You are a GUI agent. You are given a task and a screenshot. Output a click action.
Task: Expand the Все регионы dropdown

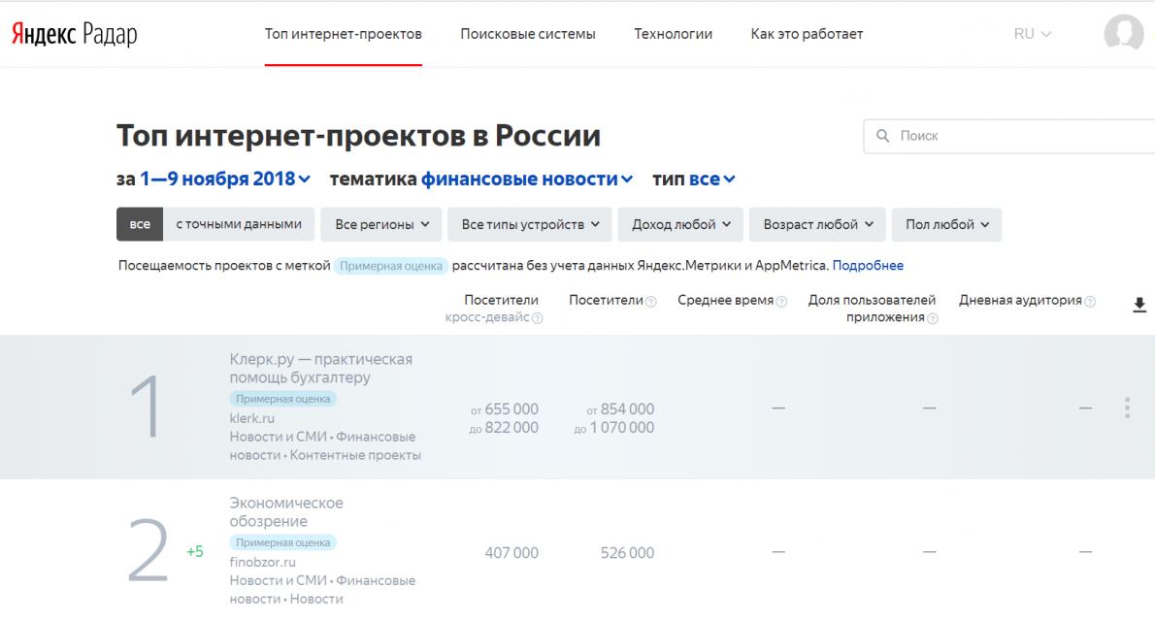(x=380, y=224)
